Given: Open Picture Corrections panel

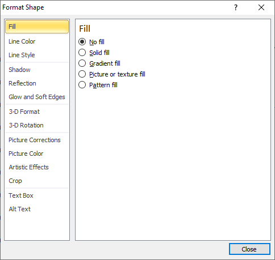Looking at the screenshot, I should pyautogui.click(x=37, y=140).
